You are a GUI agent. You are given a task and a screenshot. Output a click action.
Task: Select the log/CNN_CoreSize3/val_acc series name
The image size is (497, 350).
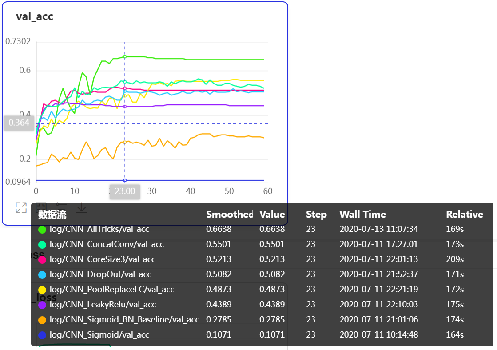103,259
